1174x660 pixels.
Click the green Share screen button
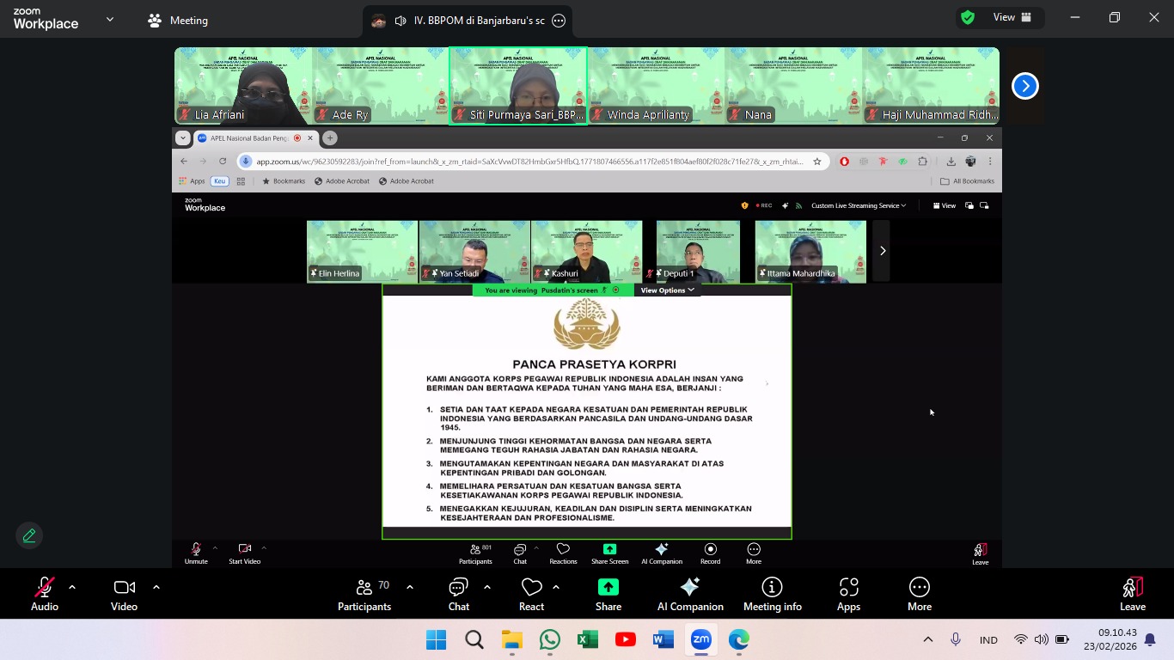(x=608, y=594)
